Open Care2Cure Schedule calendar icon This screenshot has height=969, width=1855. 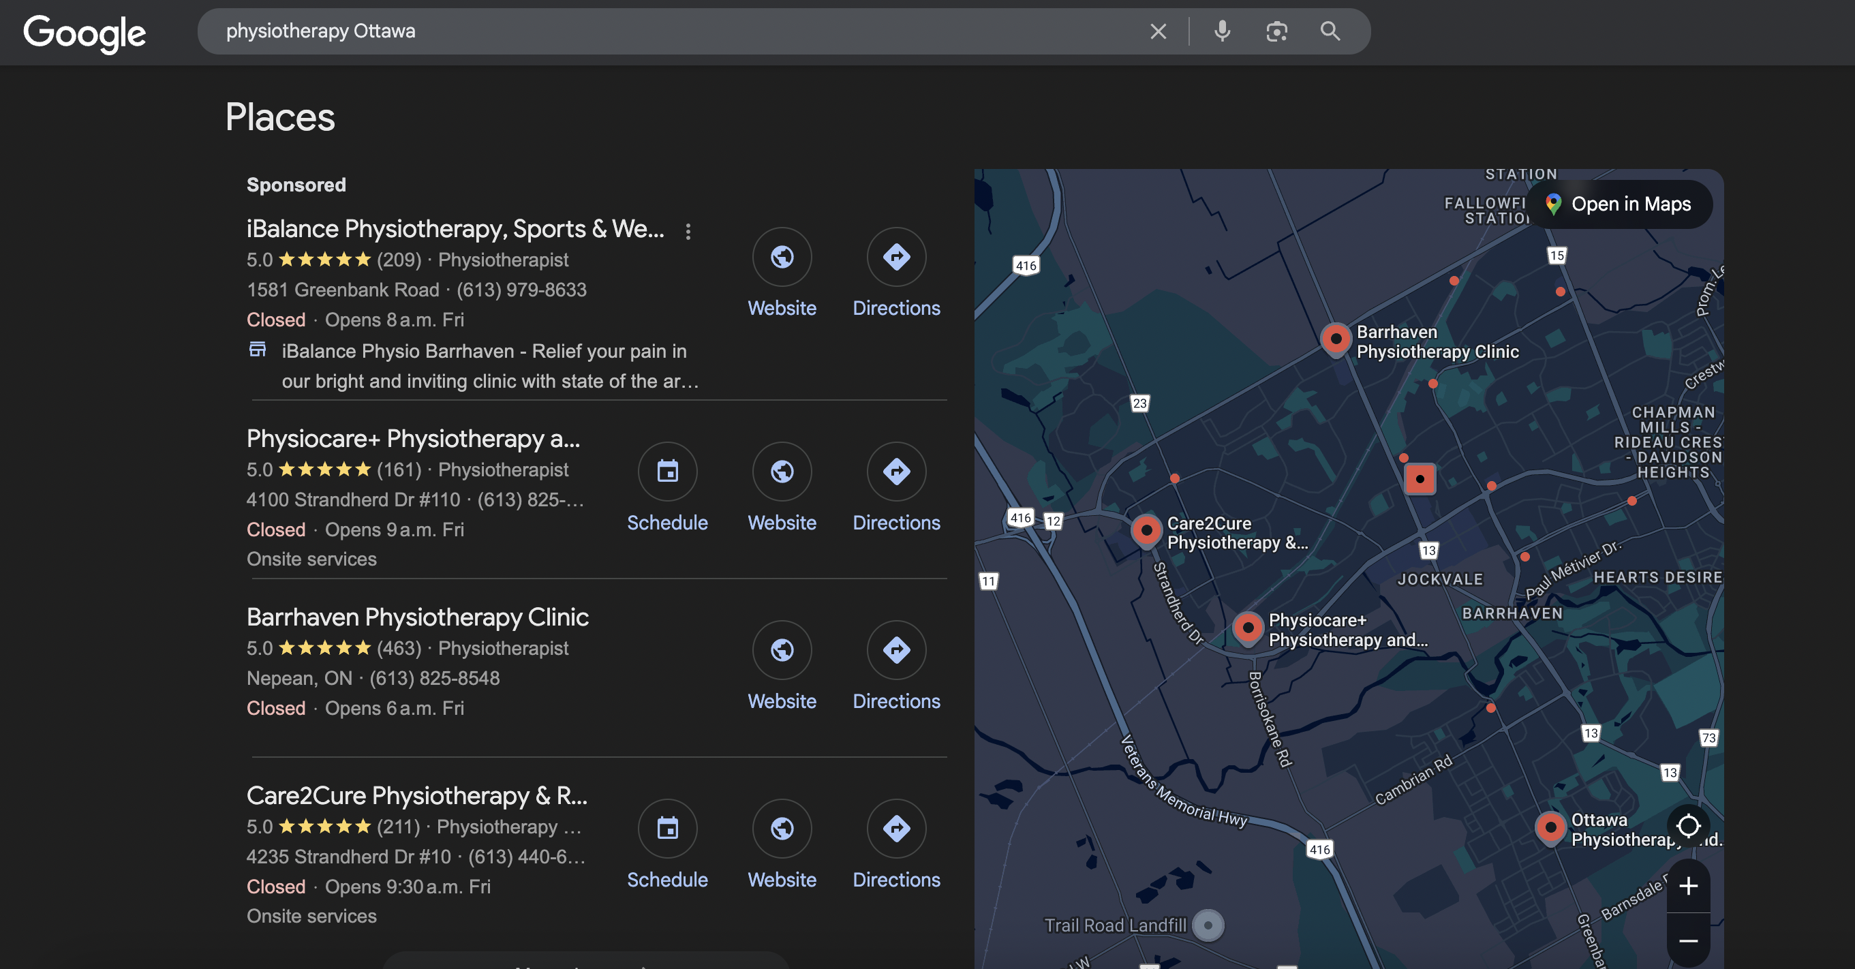pos(668,829)
